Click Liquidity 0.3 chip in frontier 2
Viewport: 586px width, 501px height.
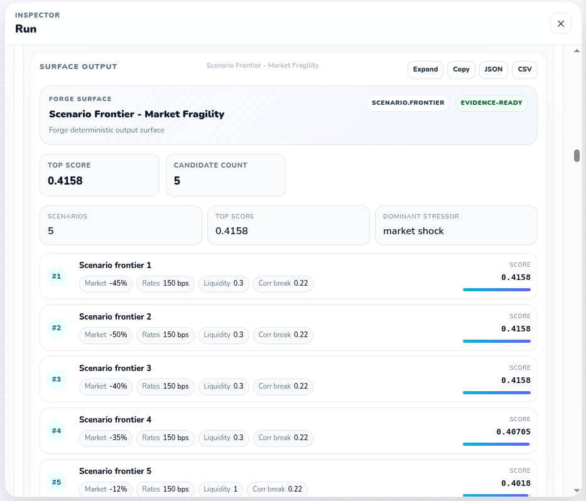[x=224, y=335]
